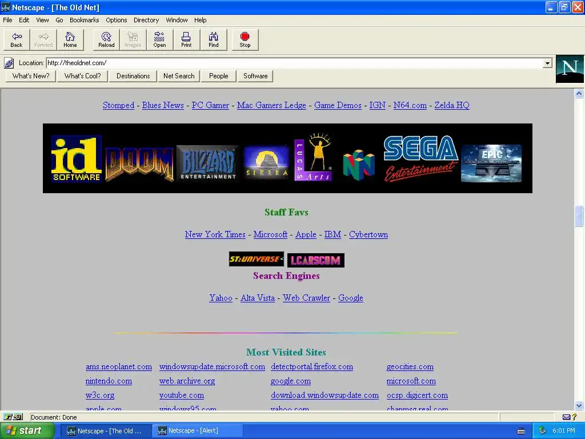Click the vertical scrollbar up arrow
This screenshot has height=439, width=585.
point(579,93)
